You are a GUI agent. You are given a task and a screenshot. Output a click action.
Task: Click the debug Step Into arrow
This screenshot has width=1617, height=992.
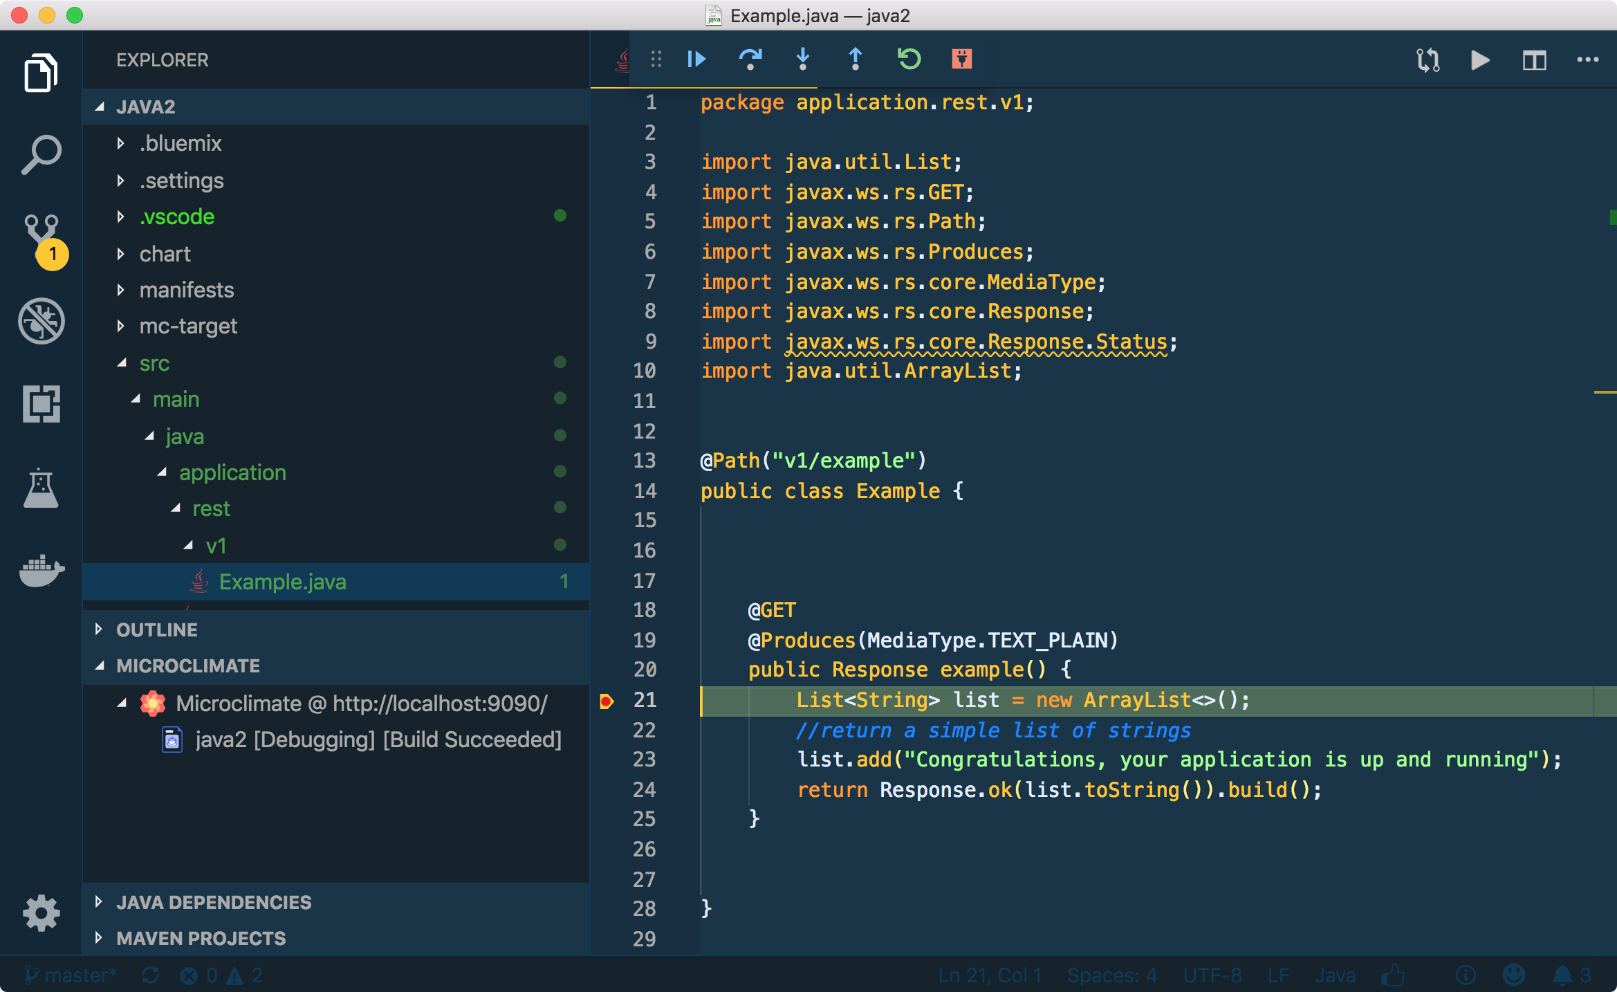tap(803, 59)
